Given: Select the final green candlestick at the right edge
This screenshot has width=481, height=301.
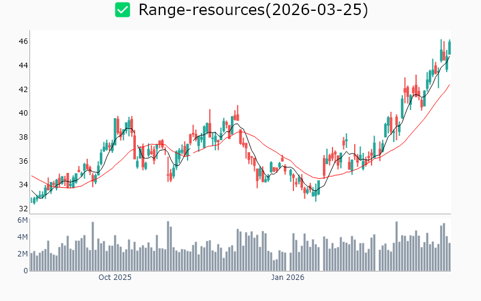Looking at the screenshot, I should coord(449,48).
